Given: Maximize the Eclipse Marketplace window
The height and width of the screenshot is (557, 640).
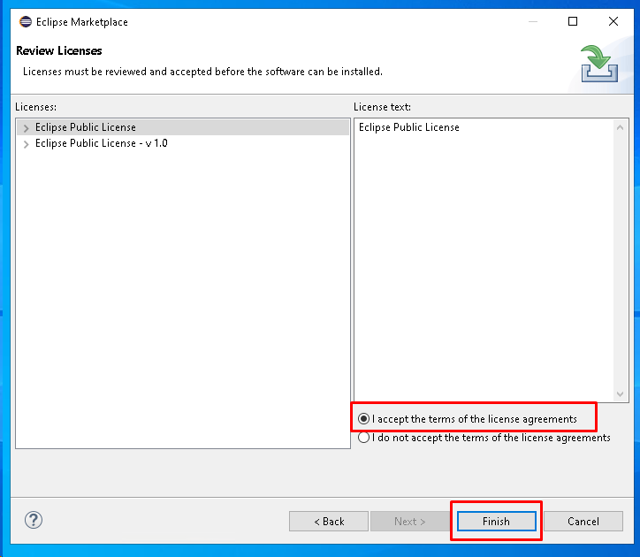Looking at the screenshot, I should 573,21.
